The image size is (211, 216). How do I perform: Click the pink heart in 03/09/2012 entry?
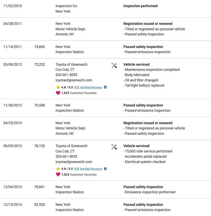[x=58, y=93]
